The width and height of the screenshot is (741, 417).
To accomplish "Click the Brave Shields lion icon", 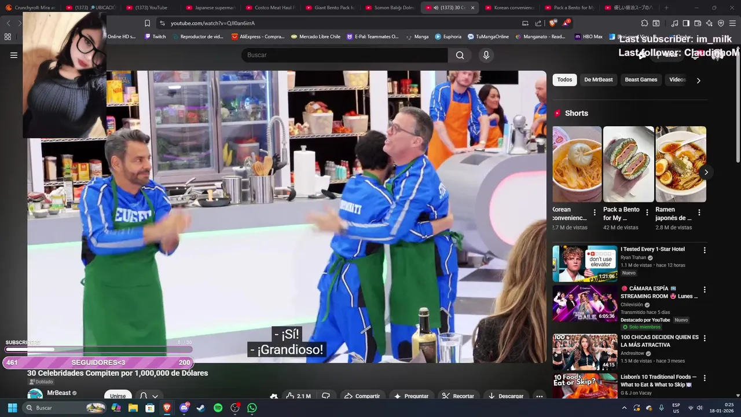I will [x=552, y=23].
